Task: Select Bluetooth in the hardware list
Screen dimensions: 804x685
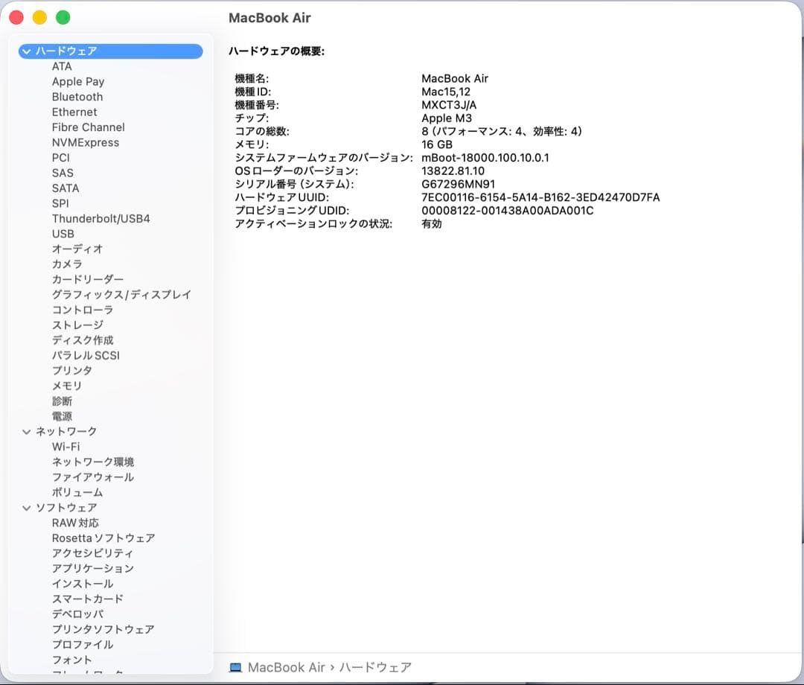Action: coord(77,97)
